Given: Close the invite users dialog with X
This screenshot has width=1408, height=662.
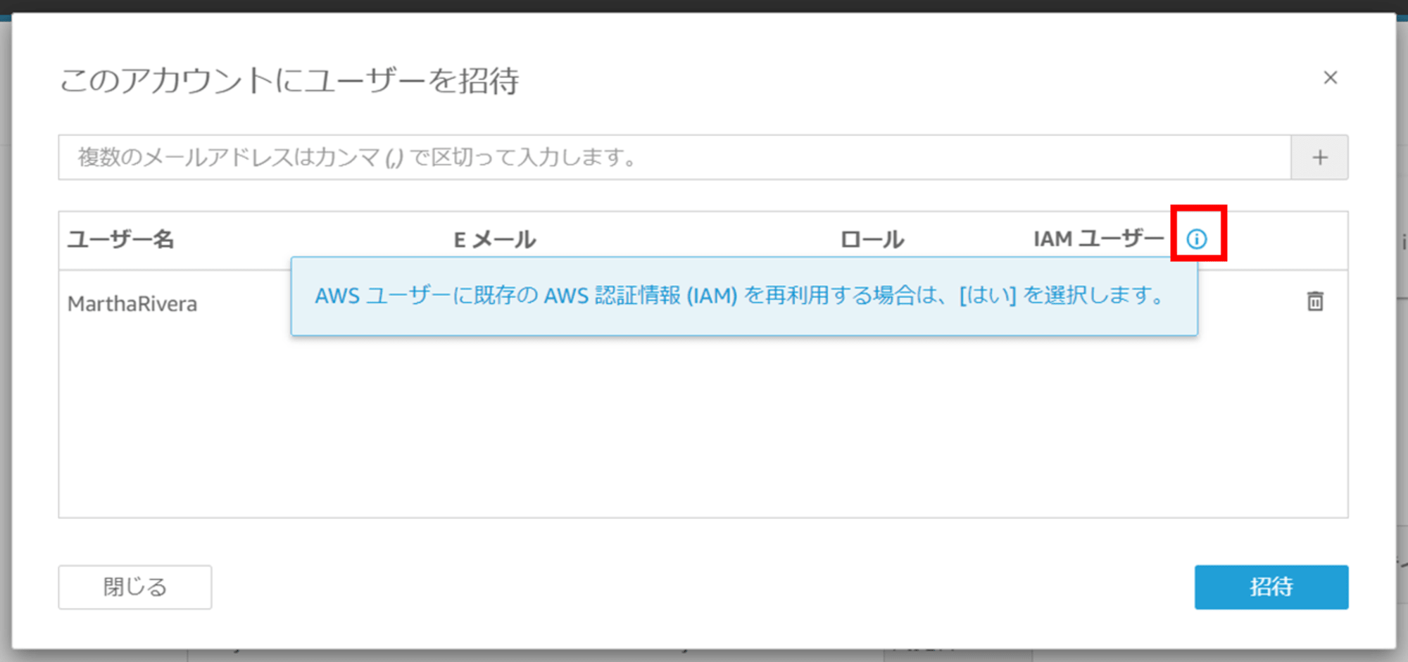Looking at the screenshot, I should pos(1330,77).
